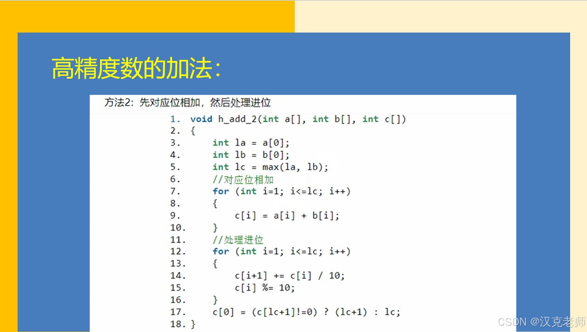The image size is (587, 332).
Task: Click the line 'int lc = max(la, lb);'
Action: pos(270,167)
